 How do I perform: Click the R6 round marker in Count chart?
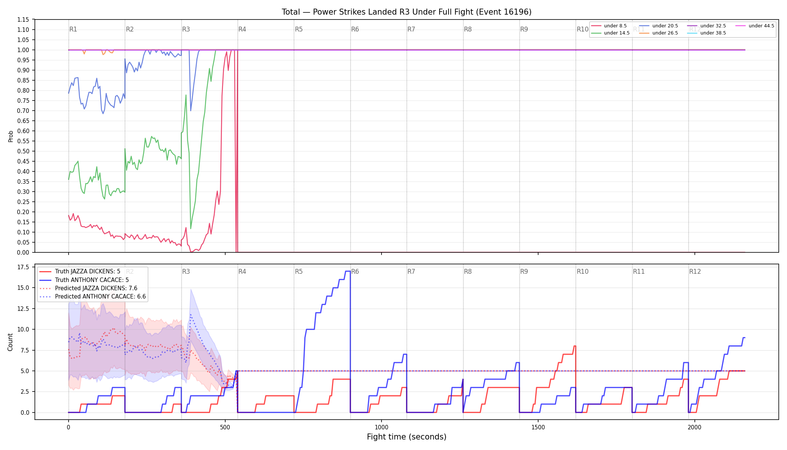point(355,271)
